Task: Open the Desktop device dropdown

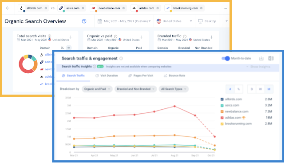Action: point(213,21)
